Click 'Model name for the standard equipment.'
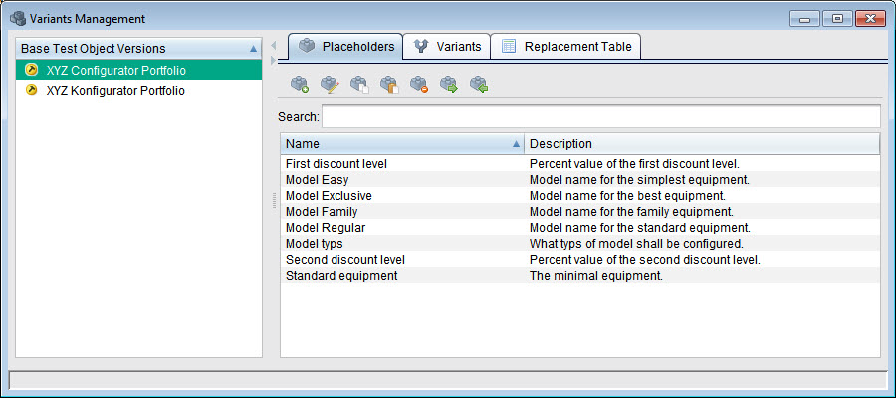The image size is (896, 398). click(x=640, y=227)
